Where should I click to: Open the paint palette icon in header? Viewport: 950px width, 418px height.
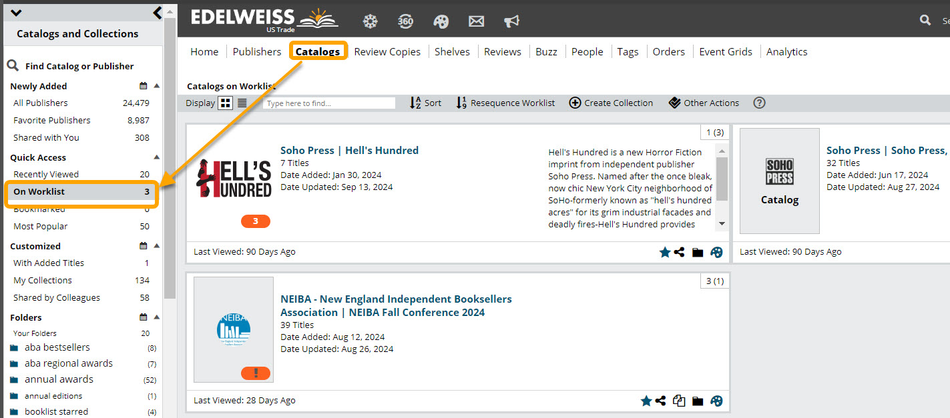[441, 21]
